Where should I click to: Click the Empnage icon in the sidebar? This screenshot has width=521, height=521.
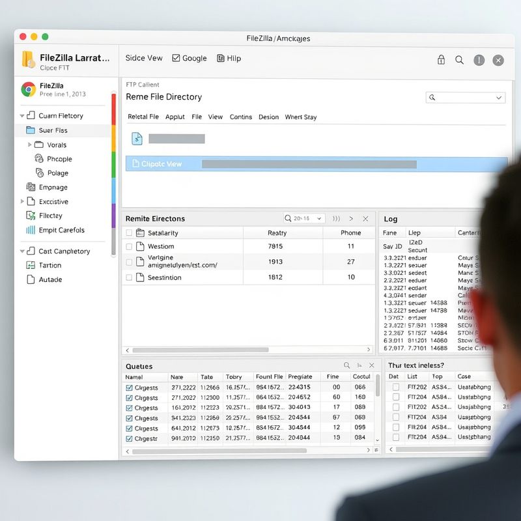point(31,187)
